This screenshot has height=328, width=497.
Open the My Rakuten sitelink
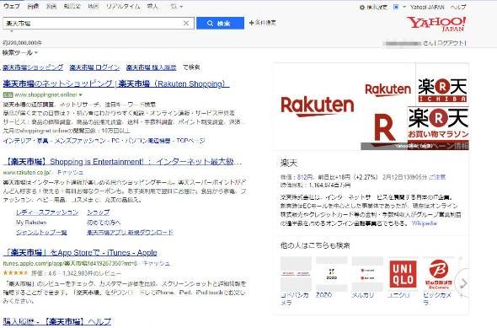click(x=31, y=223)
